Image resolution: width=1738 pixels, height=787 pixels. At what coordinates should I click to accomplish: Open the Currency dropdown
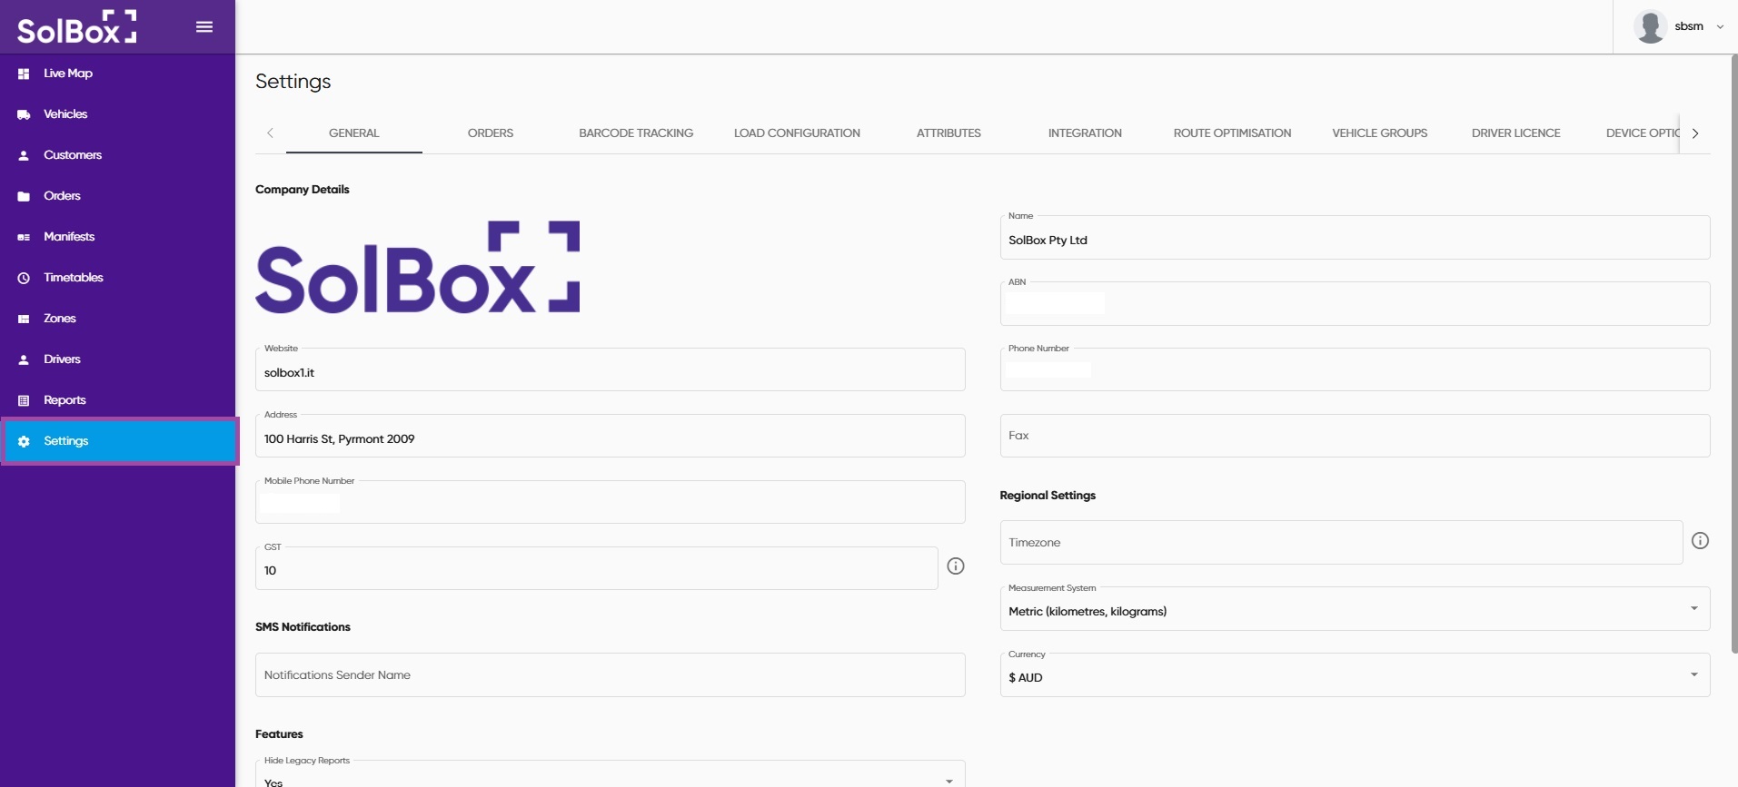click(1355, 675)
